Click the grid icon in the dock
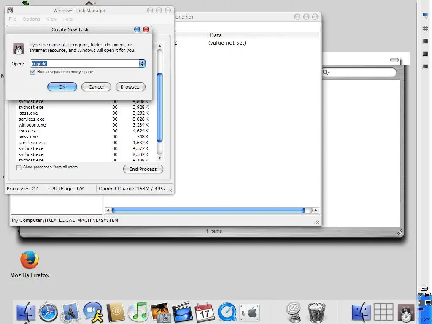The image size is (432, 324). coord(383,313)
